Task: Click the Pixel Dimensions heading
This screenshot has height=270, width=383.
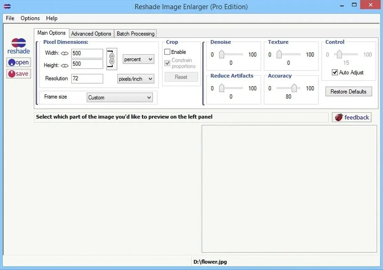Action: [x=66, y=42]
